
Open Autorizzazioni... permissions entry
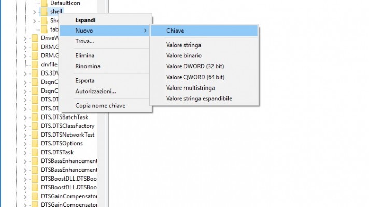(x=105, y=92)
